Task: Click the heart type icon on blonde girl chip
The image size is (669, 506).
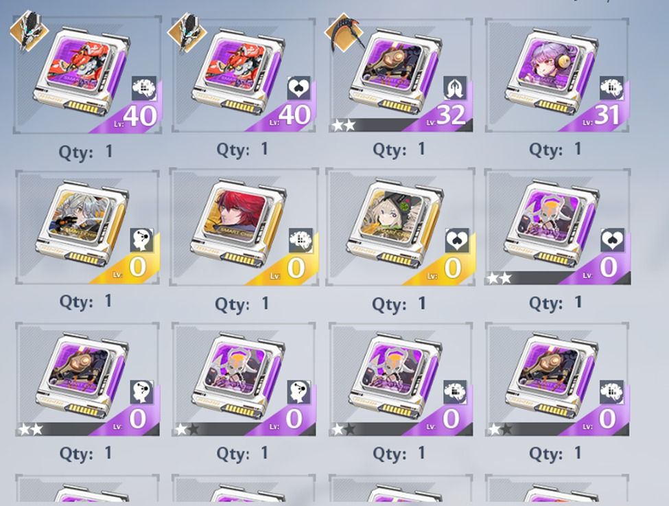Action: click(457, 240)
